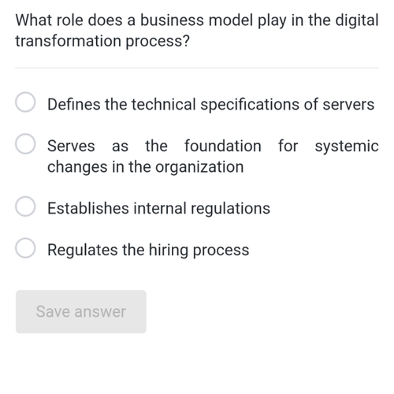Click the 'Regulates the hiring process' option text
This screenshot has width=394, height=394.
[148, 250]
